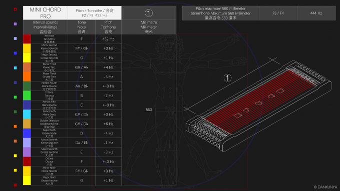Click the red outlined square at top of sidebar

click(x=16, y=9)
